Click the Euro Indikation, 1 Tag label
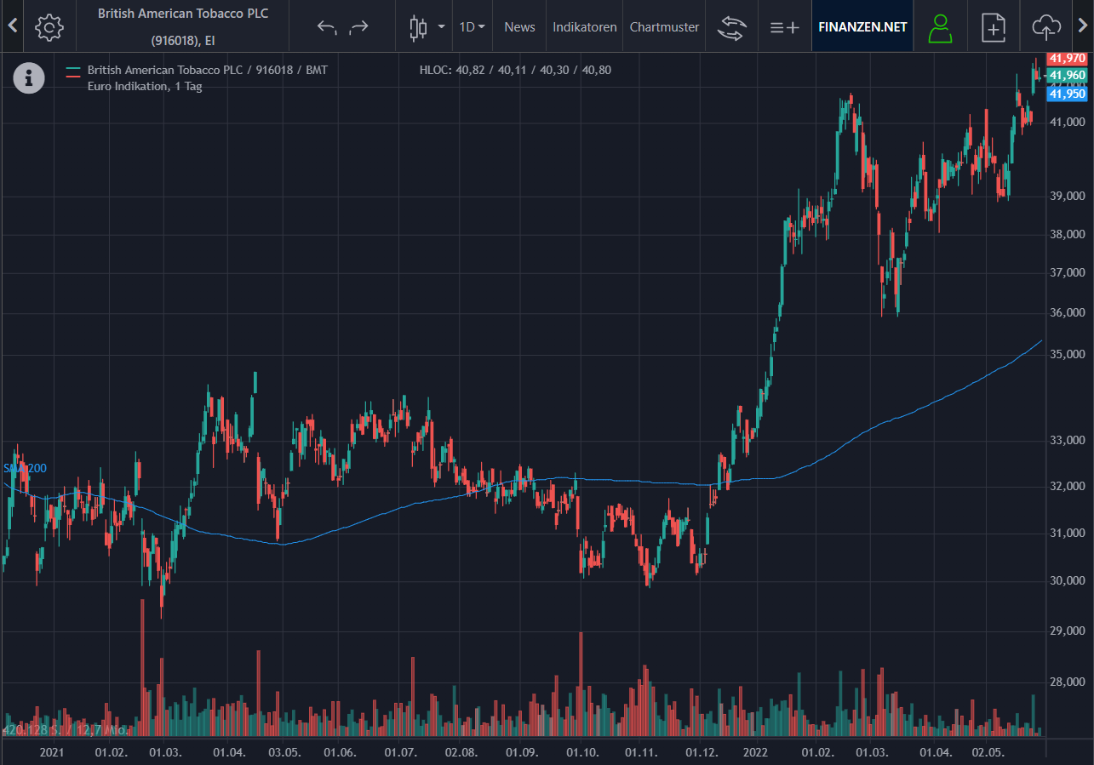Image resolution: width=1094 pixels, height=765 pixels. point(145,86)
